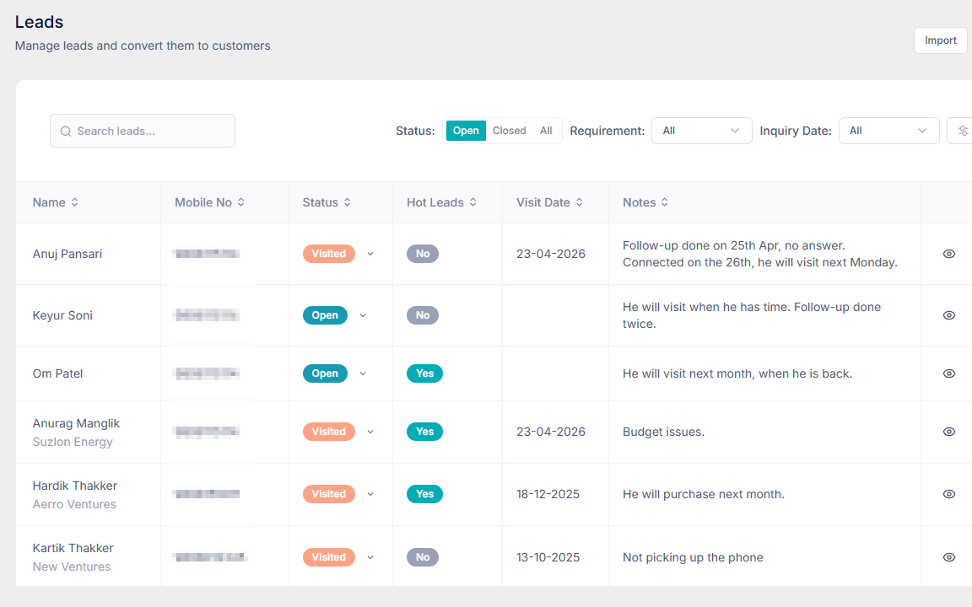This screenshot has height=607, width=972.
Task: Select the All status filter tab
Action: (x=546, y=131)
